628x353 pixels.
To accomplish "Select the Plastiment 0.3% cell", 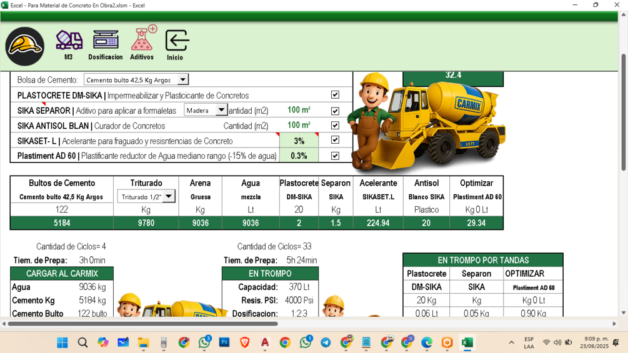I will (299, 156).
